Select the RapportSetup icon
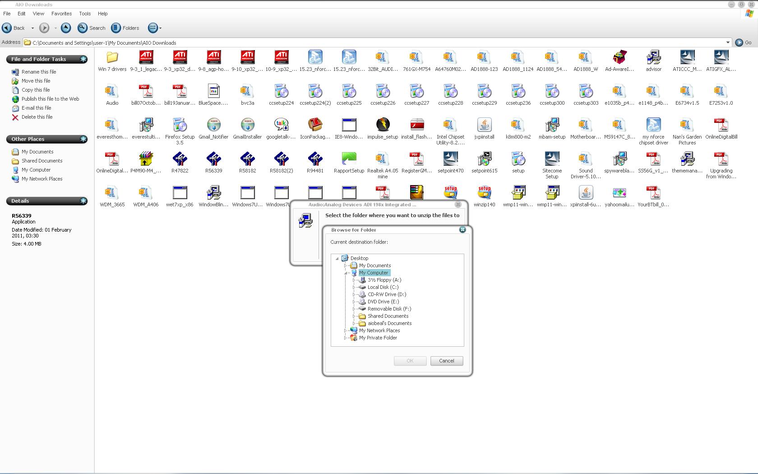Screen dimensions: 758x474 (x=349, y=159)
